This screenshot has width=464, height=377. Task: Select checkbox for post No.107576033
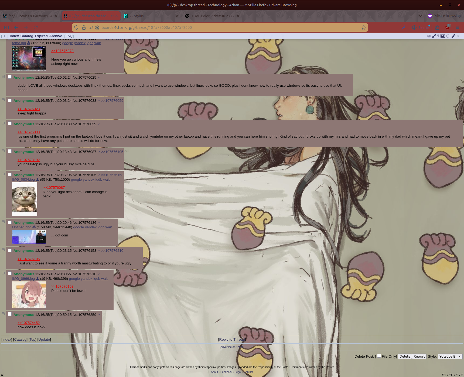pos(10,100)
